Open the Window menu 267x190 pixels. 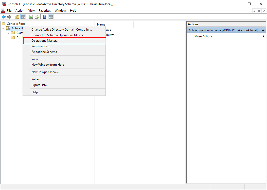point(60,11)
